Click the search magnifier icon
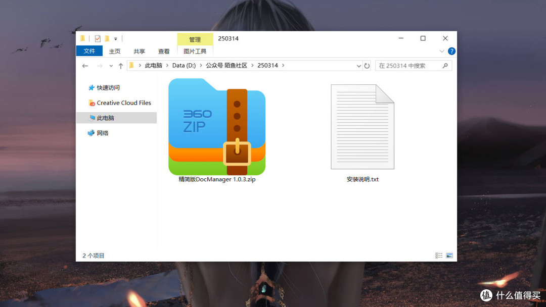 (x=445, y=66)
